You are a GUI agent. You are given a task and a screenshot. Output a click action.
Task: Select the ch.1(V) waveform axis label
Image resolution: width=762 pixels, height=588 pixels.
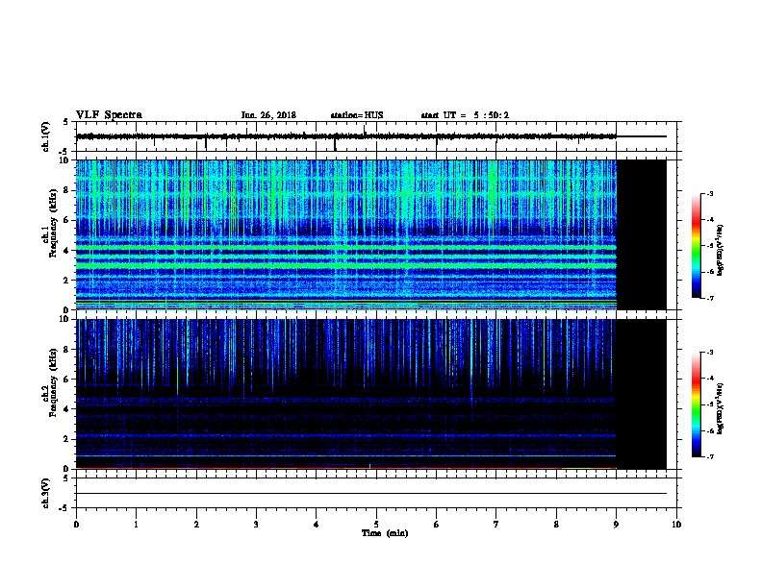pyautogui.click(x=45, y=136)
